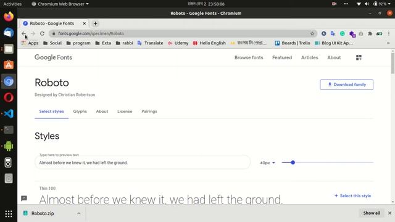Switch to the Select styles tab
The image size is (395, 222).
tap(52, 112)
